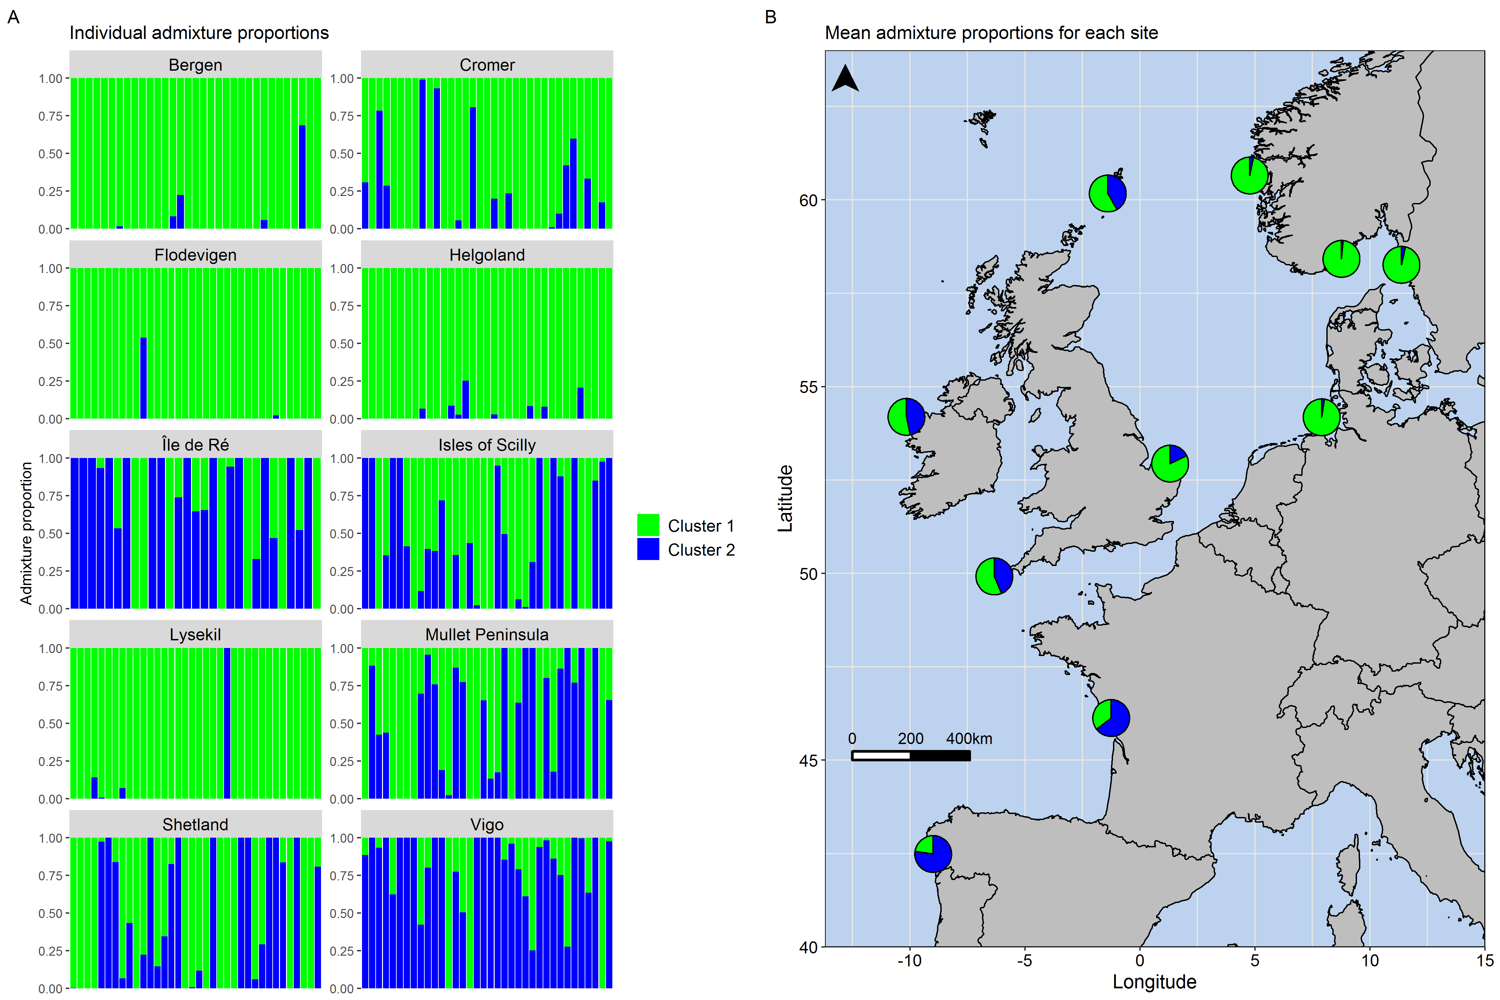The image size is (1500, 1000).
Task: Click the Cromer facet header strip
Action: pos(487,65)
